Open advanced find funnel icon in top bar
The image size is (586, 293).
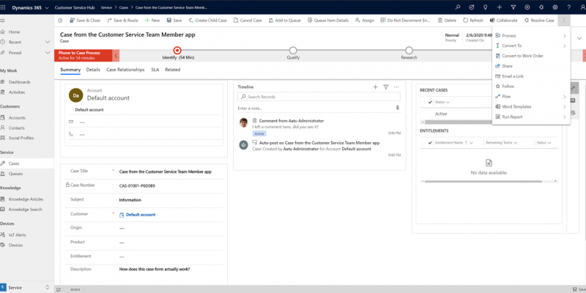(513, 7)
